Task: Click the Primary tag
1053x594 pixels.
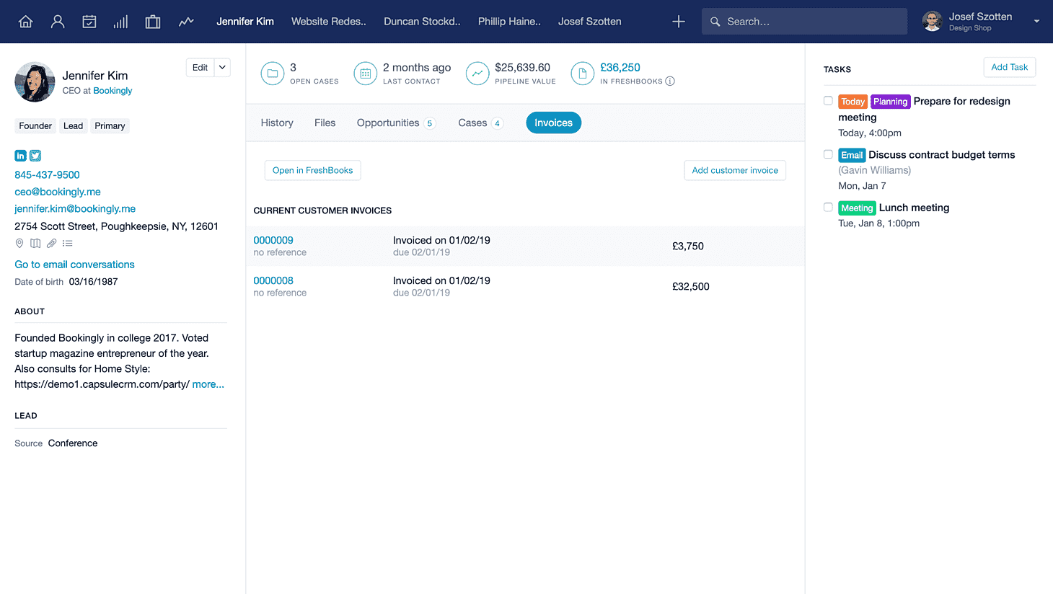Action: [110, 126]
